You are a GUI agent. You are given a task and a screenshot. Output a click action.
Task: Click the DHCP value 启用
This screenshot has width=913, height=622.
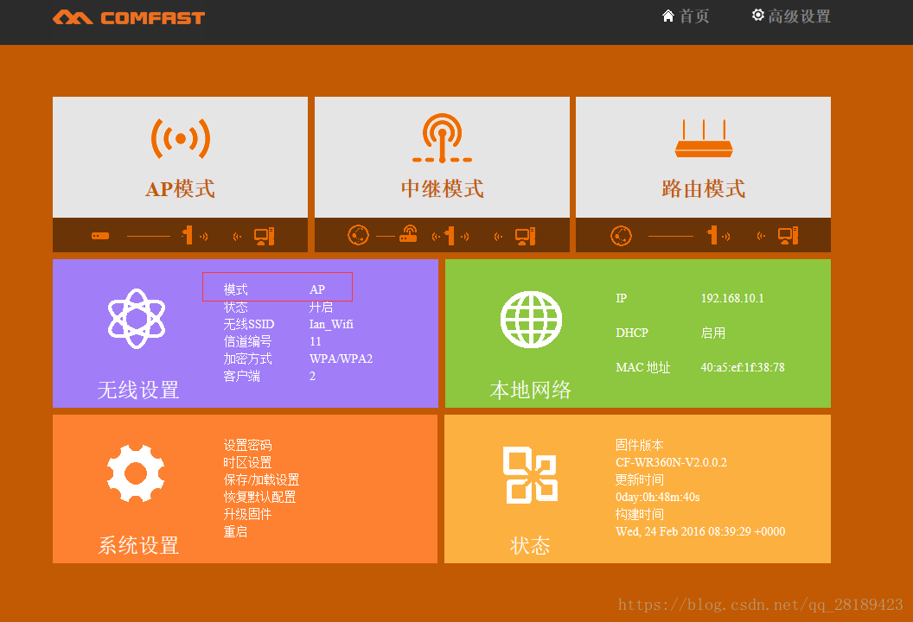click(x=712, y=333)
